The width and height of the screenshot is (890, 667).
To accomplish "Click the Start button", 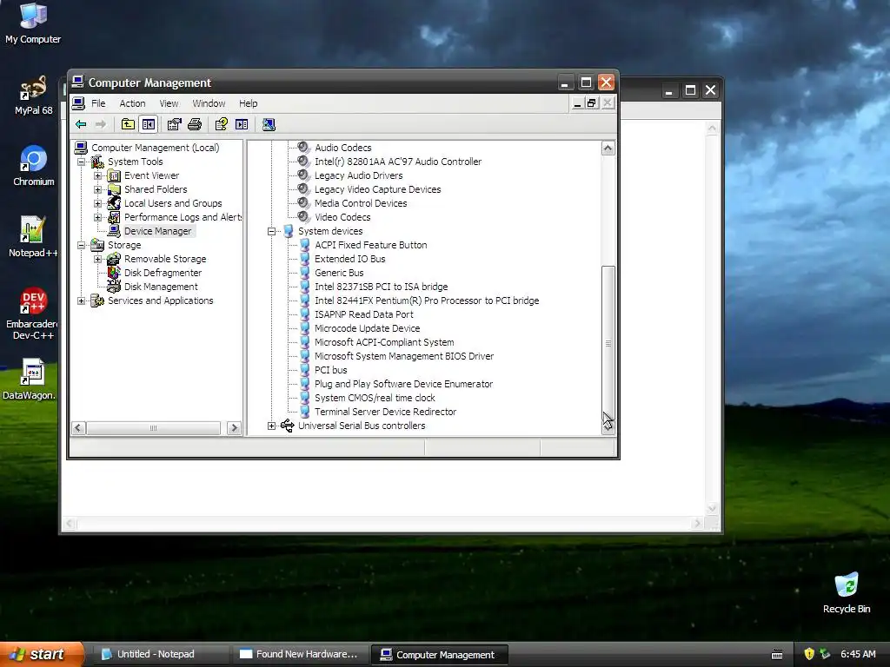I will pos(42,654).
